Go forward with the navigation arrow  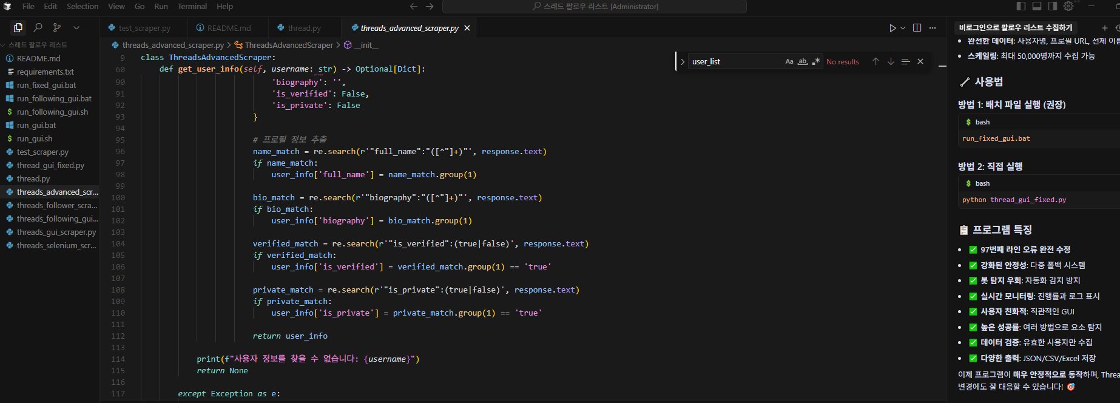tap(430, 6)
